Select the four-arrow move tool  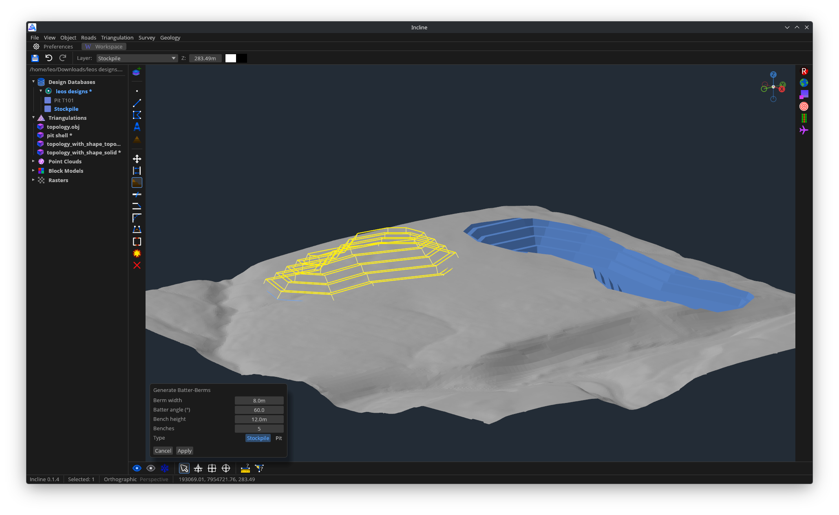pos(137,159)
